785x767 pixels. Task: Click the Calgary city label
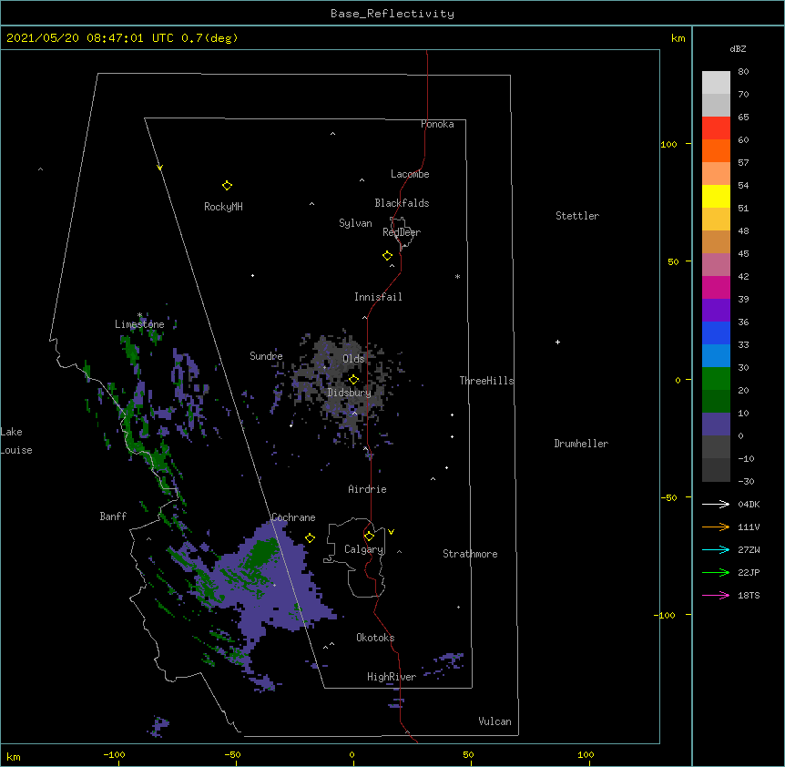(x=363, y=549)
